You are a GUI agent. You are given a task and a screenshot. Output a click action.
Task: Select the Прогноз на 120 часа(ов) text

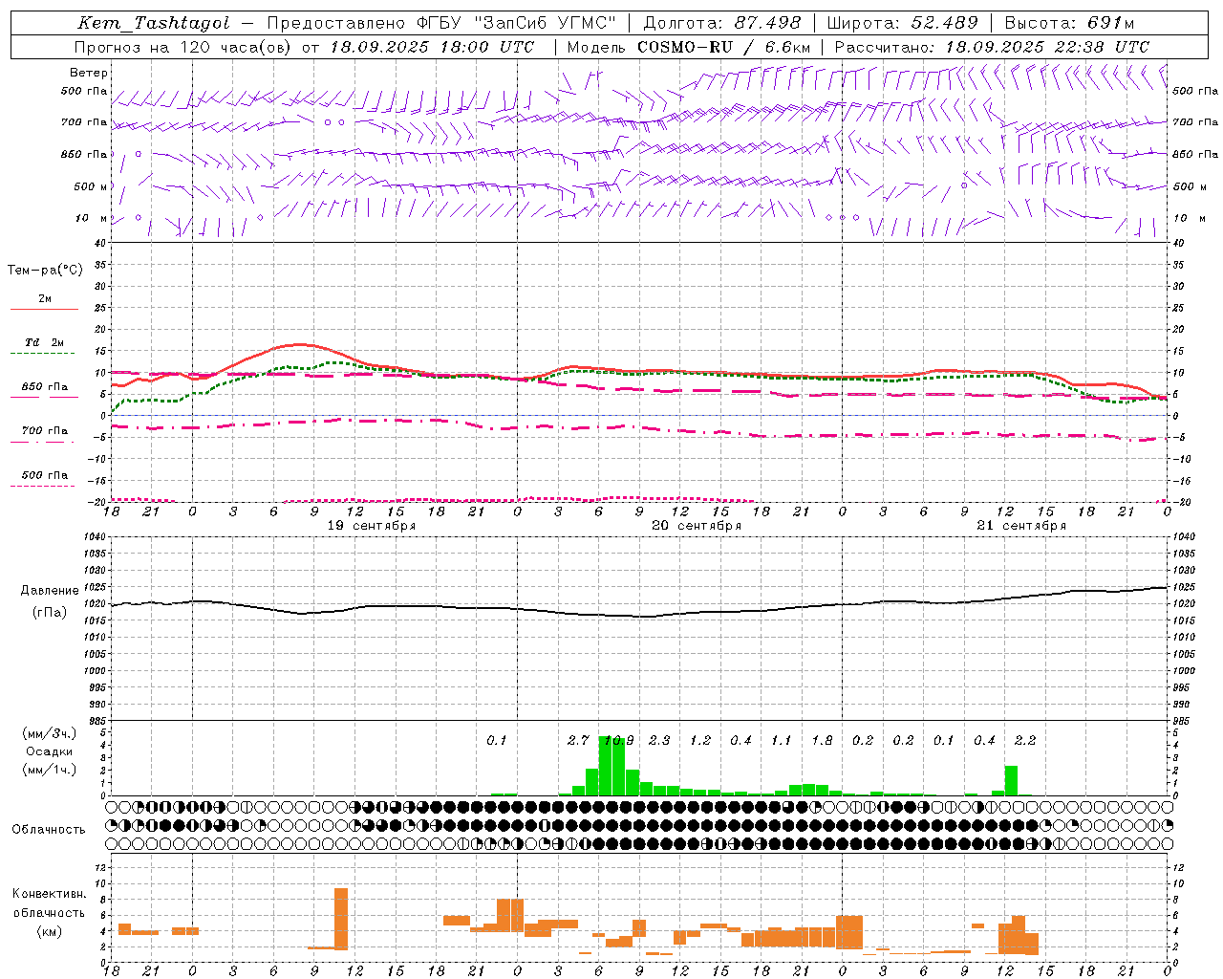click(183, 47)
